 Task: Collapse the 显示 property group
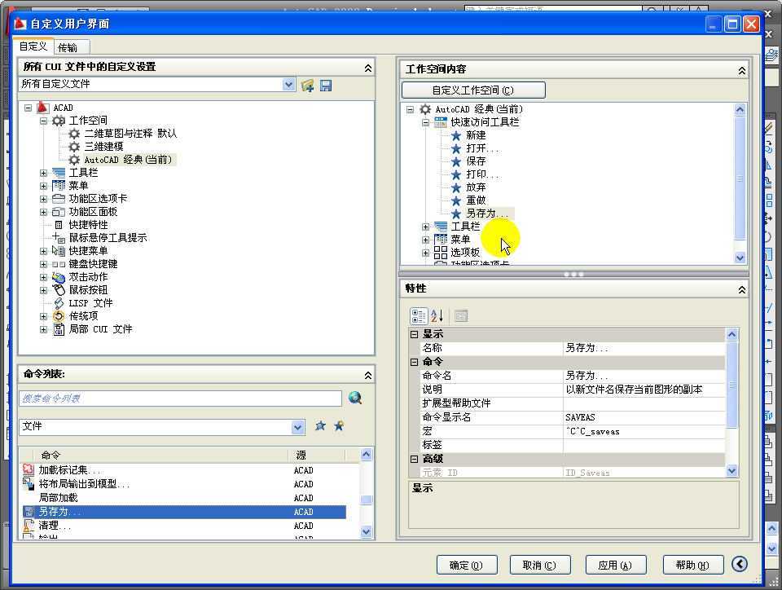(414, 334)
